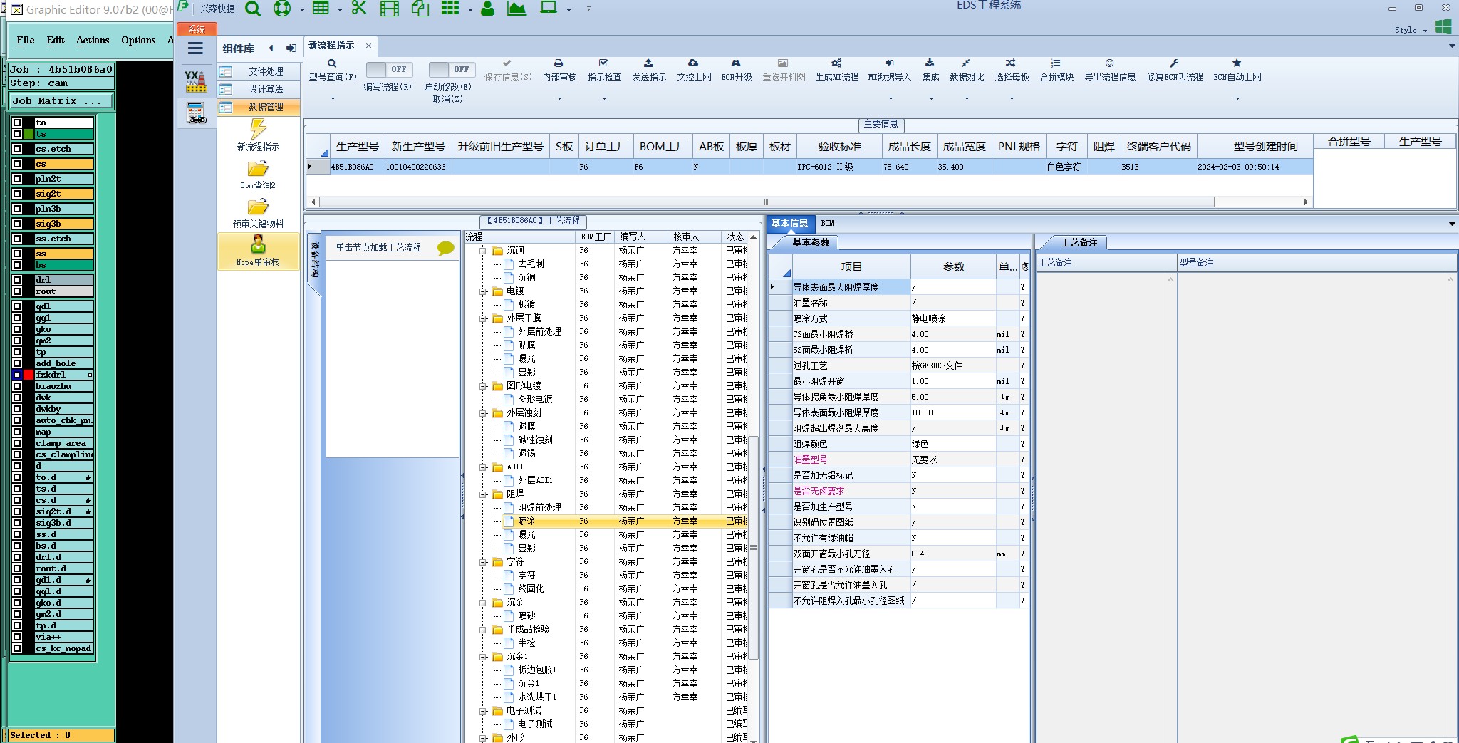This screenshot has width=1459, height=743.
Task: Open File menu in Graphic Editor
Action: click(x=26, y=40)
